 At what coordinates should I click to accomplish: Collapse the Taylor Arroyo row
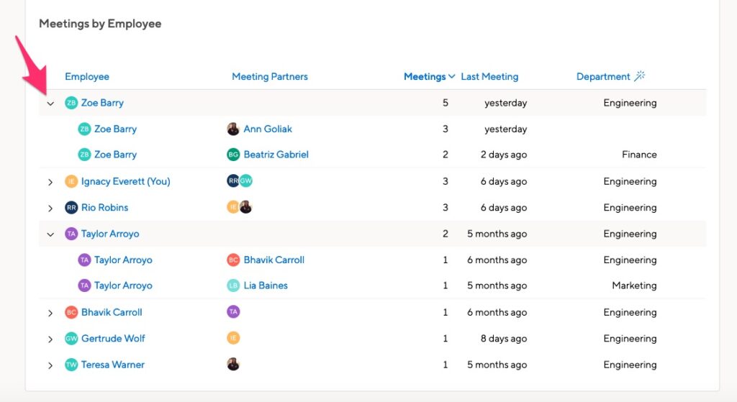pos(50,234)
